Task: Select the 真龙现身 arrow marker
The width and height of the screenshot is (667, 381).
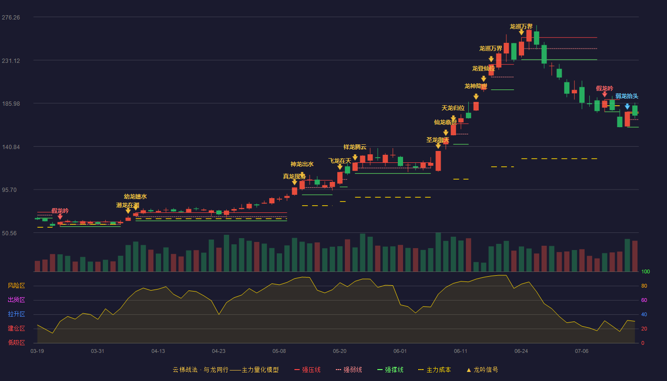Action: 294,182
